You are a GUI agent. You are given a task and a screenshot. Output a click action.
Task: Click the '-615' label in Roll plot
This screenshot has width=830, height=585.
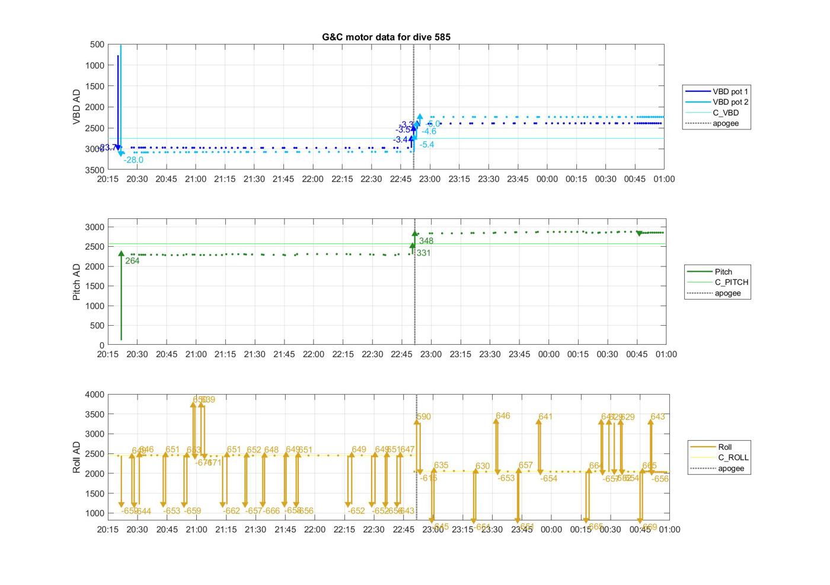point(429,478)
